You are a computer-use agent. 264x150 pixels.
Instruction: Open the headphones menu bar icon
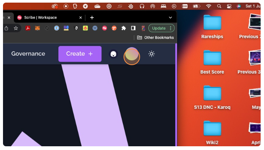pos(142,6)
